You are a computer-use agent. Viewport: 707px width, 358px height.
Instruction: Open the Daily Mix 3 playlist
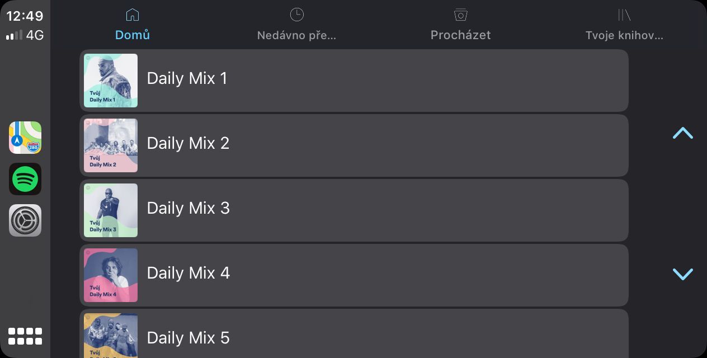pos(354,210)
